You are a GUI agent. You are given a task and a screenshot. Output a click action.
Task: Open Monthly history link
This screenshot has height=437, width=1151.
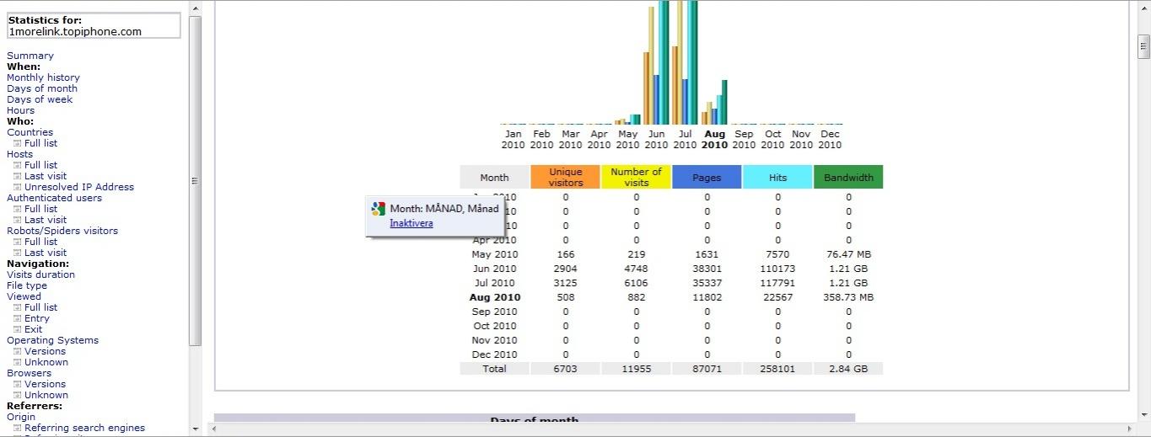tap(43, 77)
